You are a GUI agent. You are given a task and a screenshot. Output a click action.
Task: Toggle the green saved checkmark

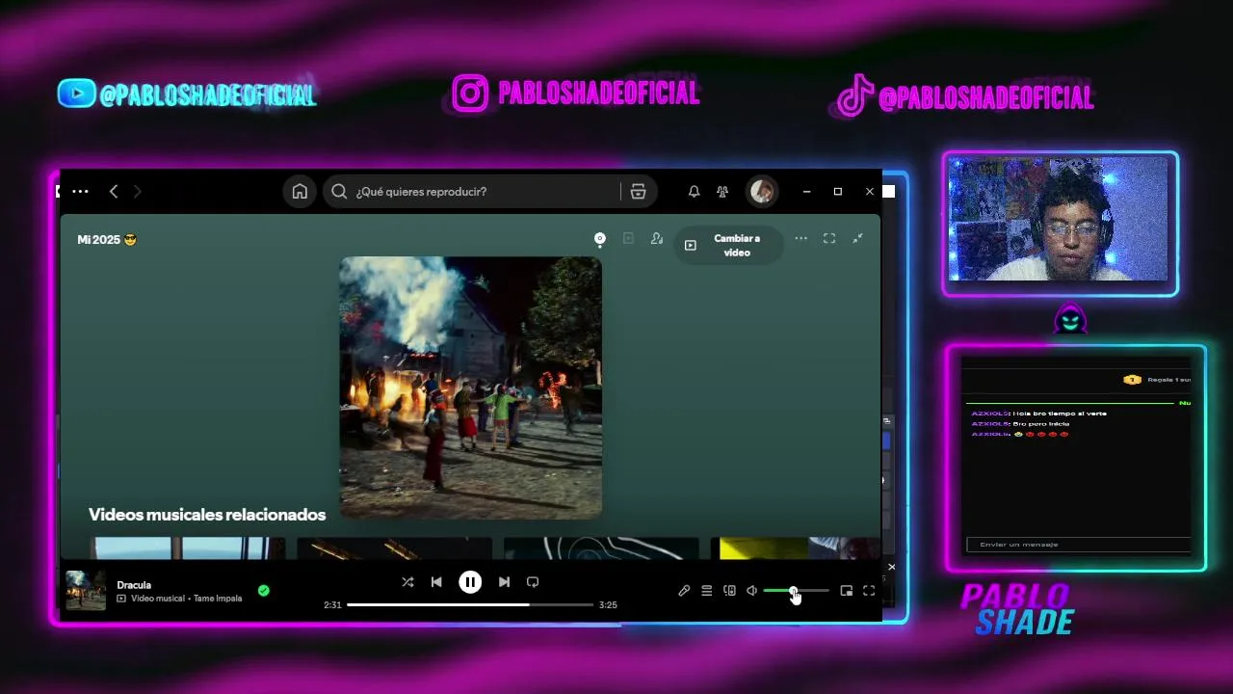click(264, 590)
